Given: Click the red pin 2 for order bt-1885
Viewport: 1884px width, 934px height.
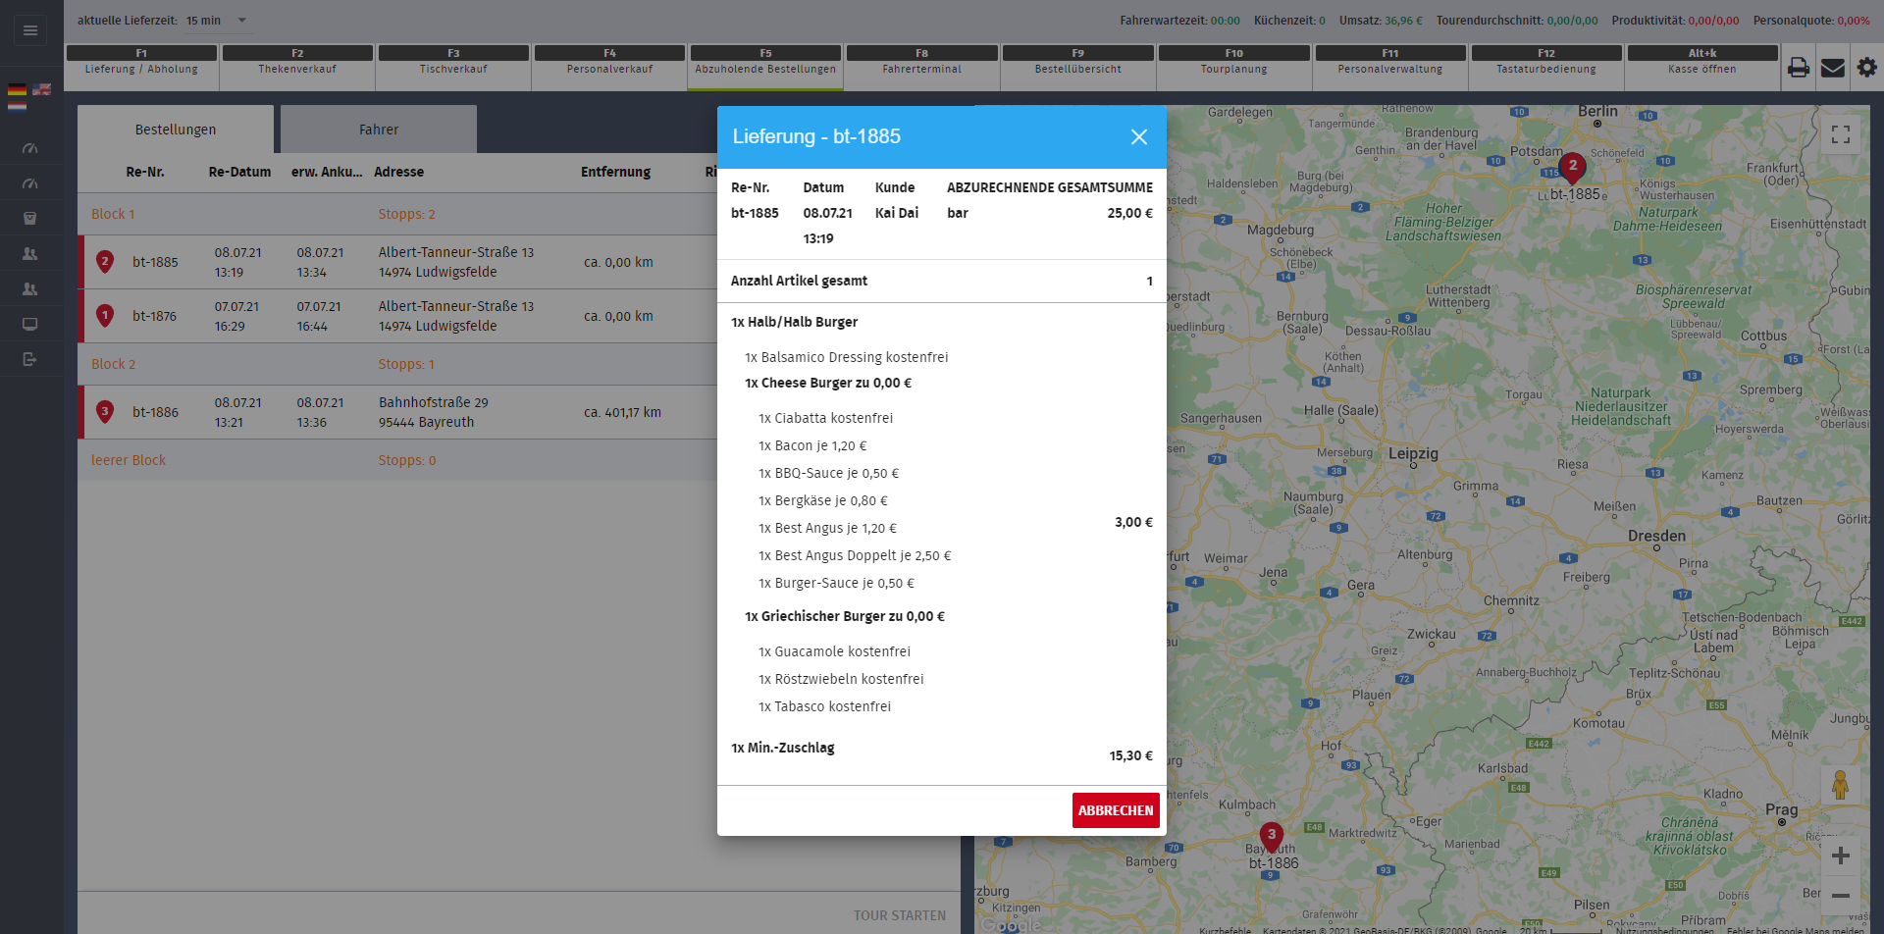Looking at the screenshot, I should (105, 262).
